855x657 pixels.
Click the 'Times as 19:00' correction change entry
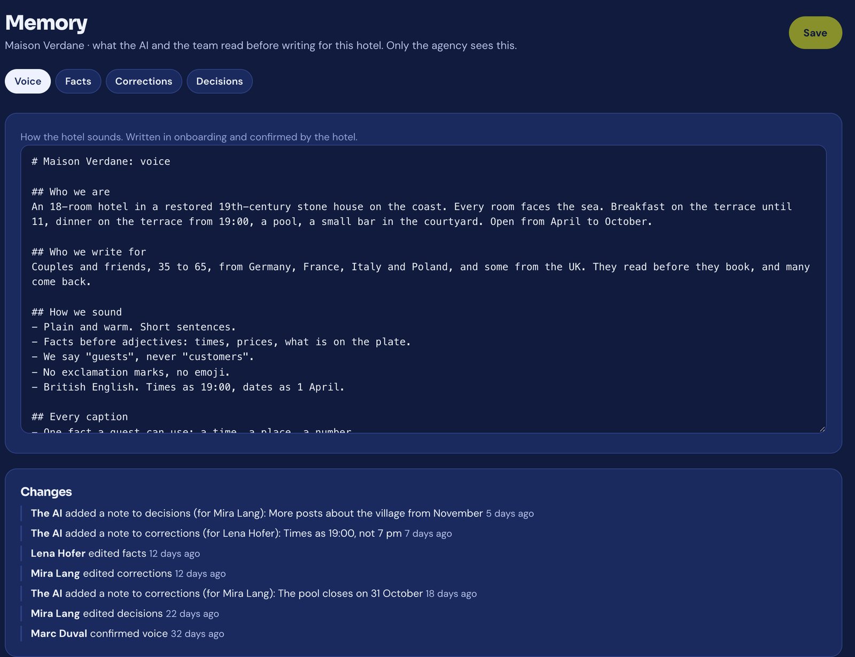click(241, 533)
